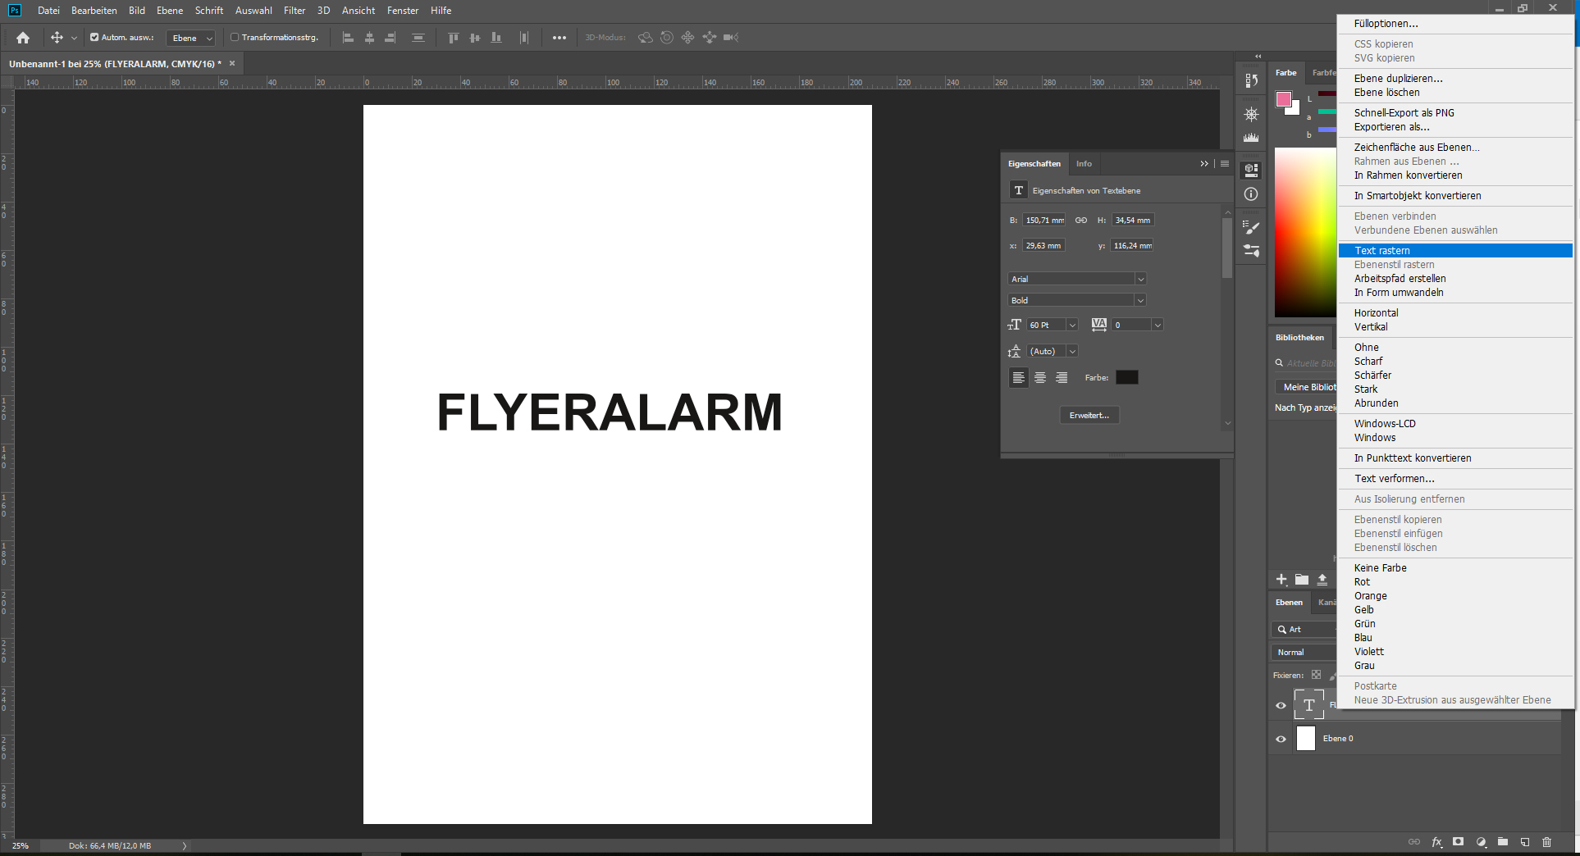1580x856 pixels.
Task: Click the link width and height icon
Action: [1081, 221]
